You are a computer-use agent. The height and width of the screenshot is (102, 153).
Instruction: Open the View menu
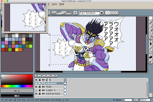[x=54, y=4]
